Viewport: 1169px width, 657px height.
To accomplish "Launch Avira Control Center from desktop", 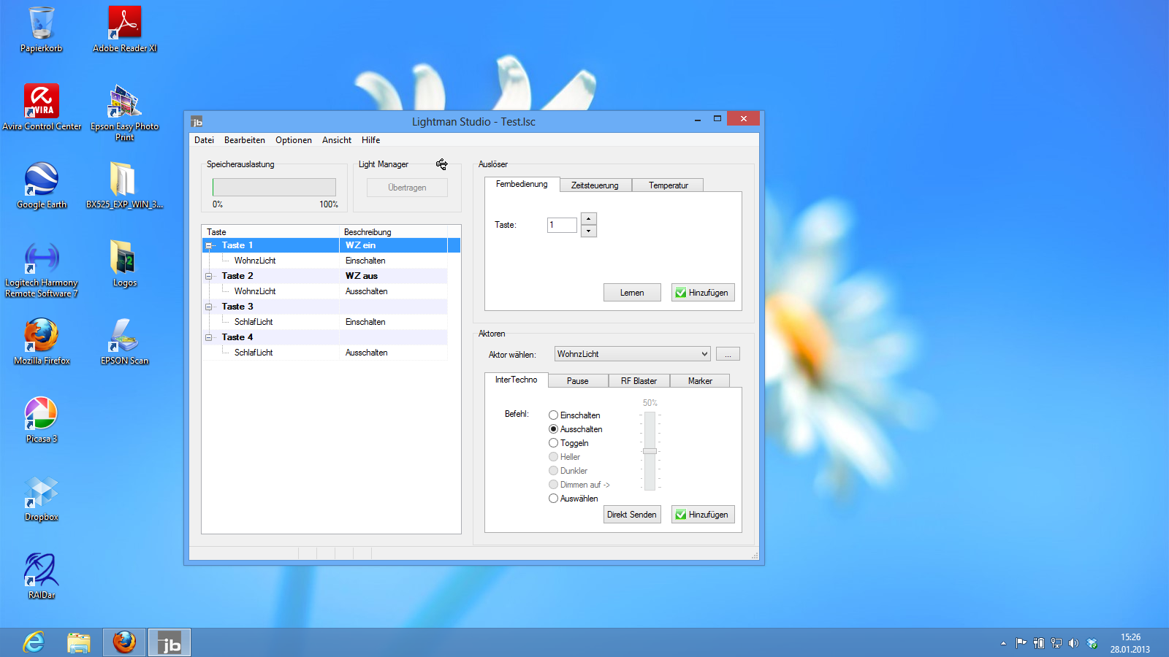I will pos(41,102).
